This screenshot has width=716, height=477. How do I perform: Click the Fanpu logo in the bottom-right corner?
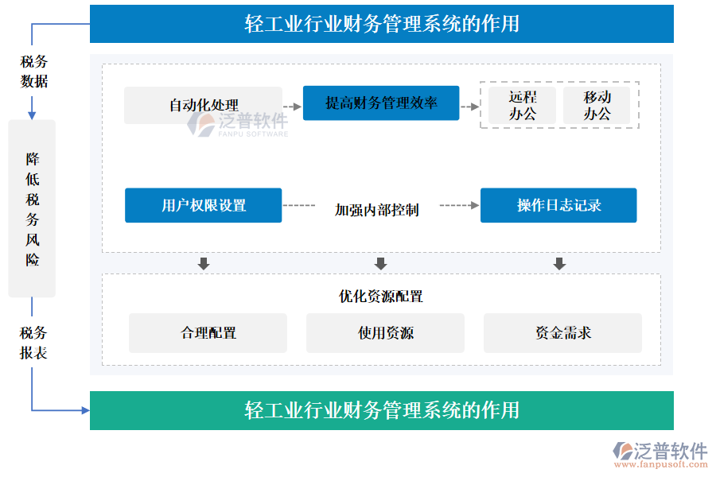[x=660, y=452]
